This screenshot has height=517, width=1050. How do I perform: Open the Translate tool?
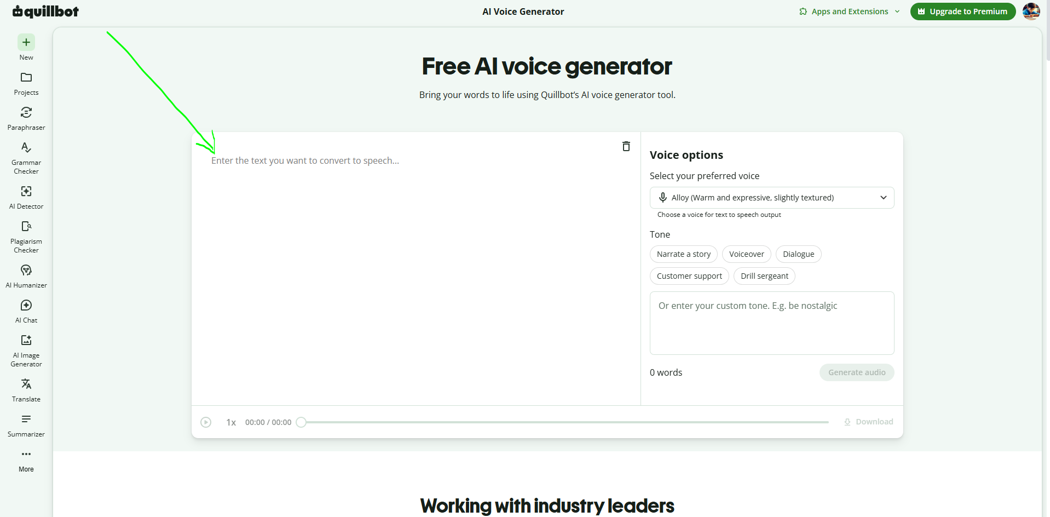coord(26,390)
